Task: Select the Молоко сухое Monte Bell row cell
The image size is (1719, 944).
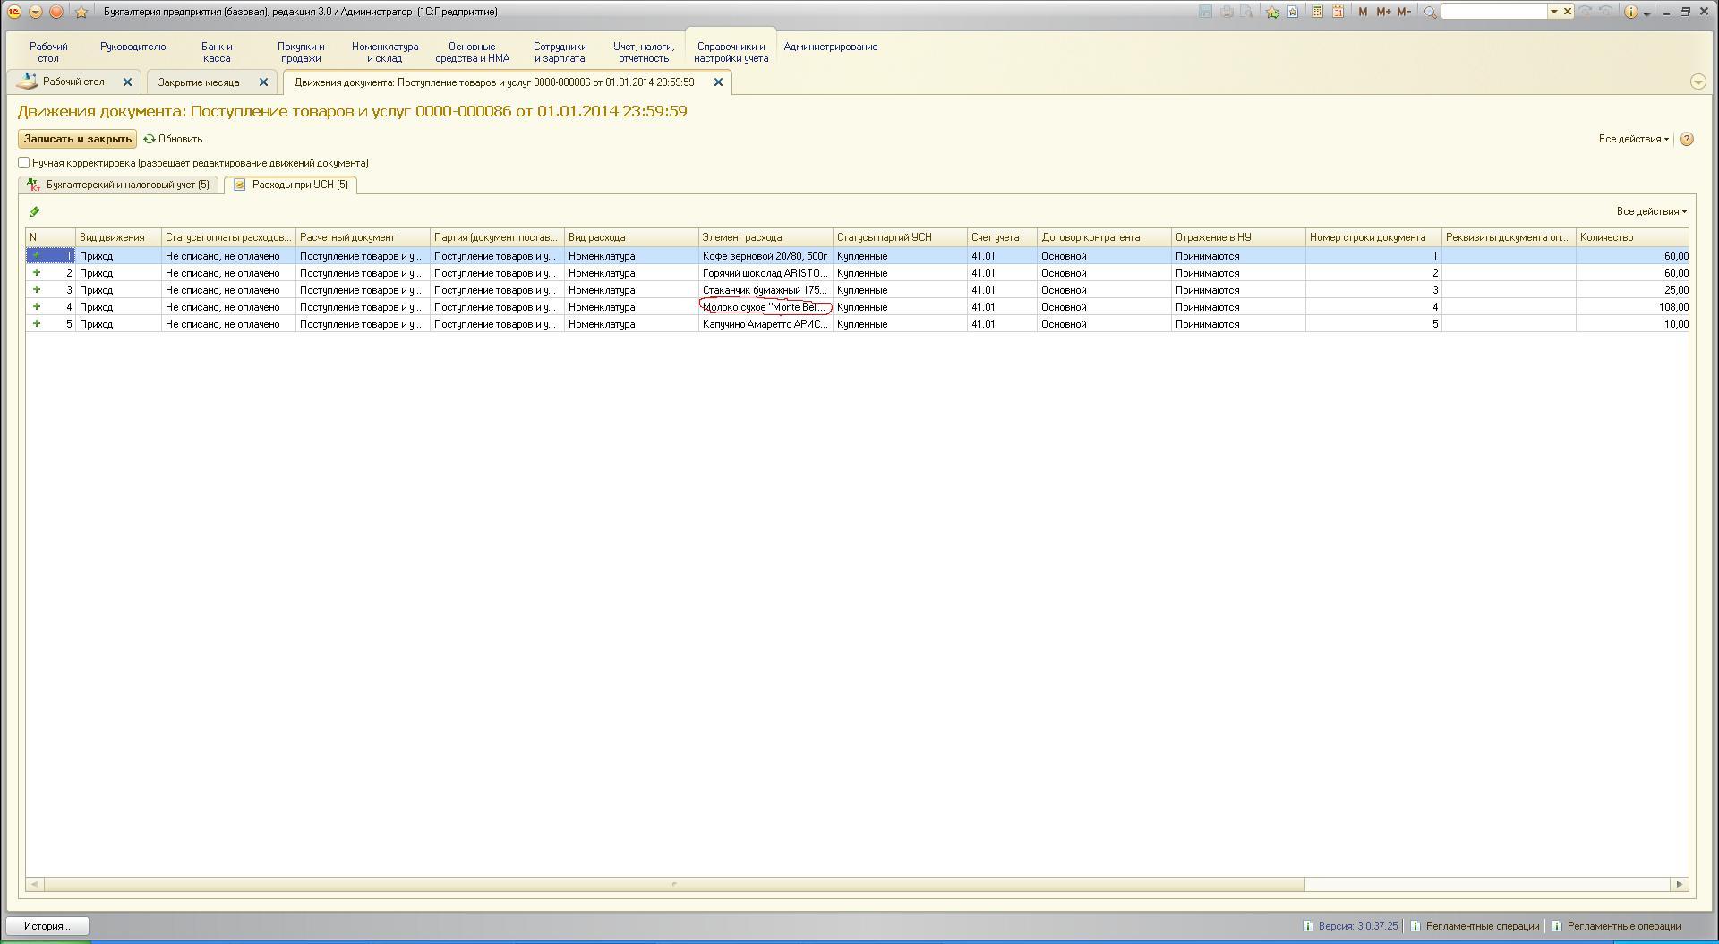Action: click(764, 307)
